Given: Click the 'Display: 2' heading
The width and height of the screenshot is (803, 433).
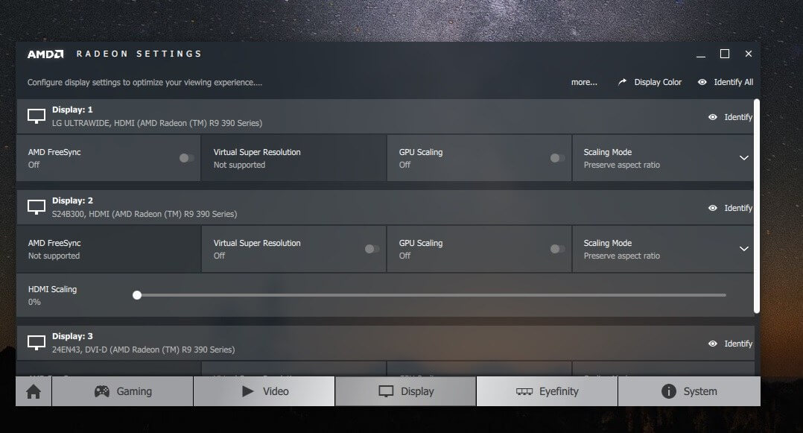Looking at the screenshot, I should [72, 200].
